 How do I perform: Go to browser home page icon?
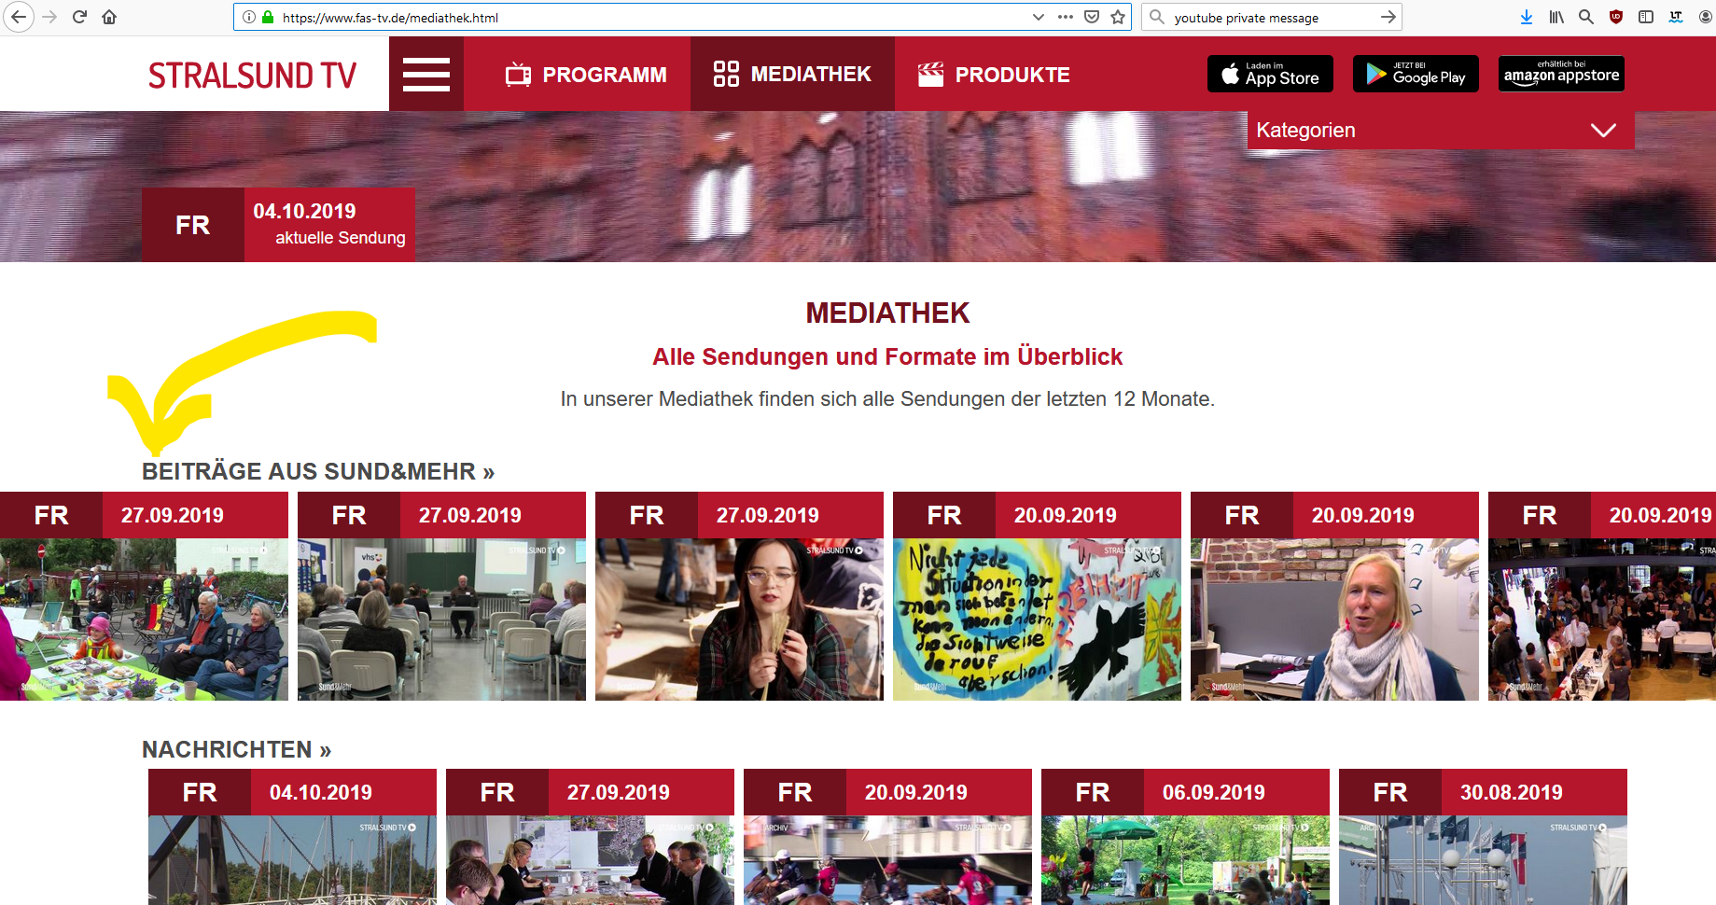tap(109, 17)
